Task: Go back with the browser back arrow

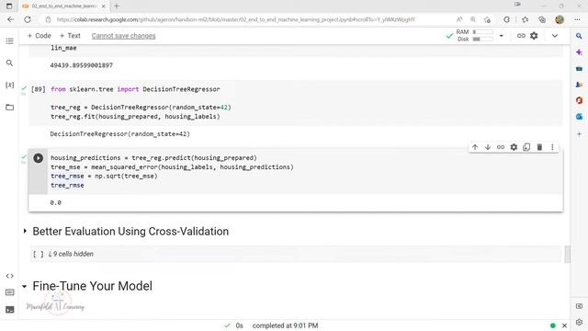Action: click(10, 19)
